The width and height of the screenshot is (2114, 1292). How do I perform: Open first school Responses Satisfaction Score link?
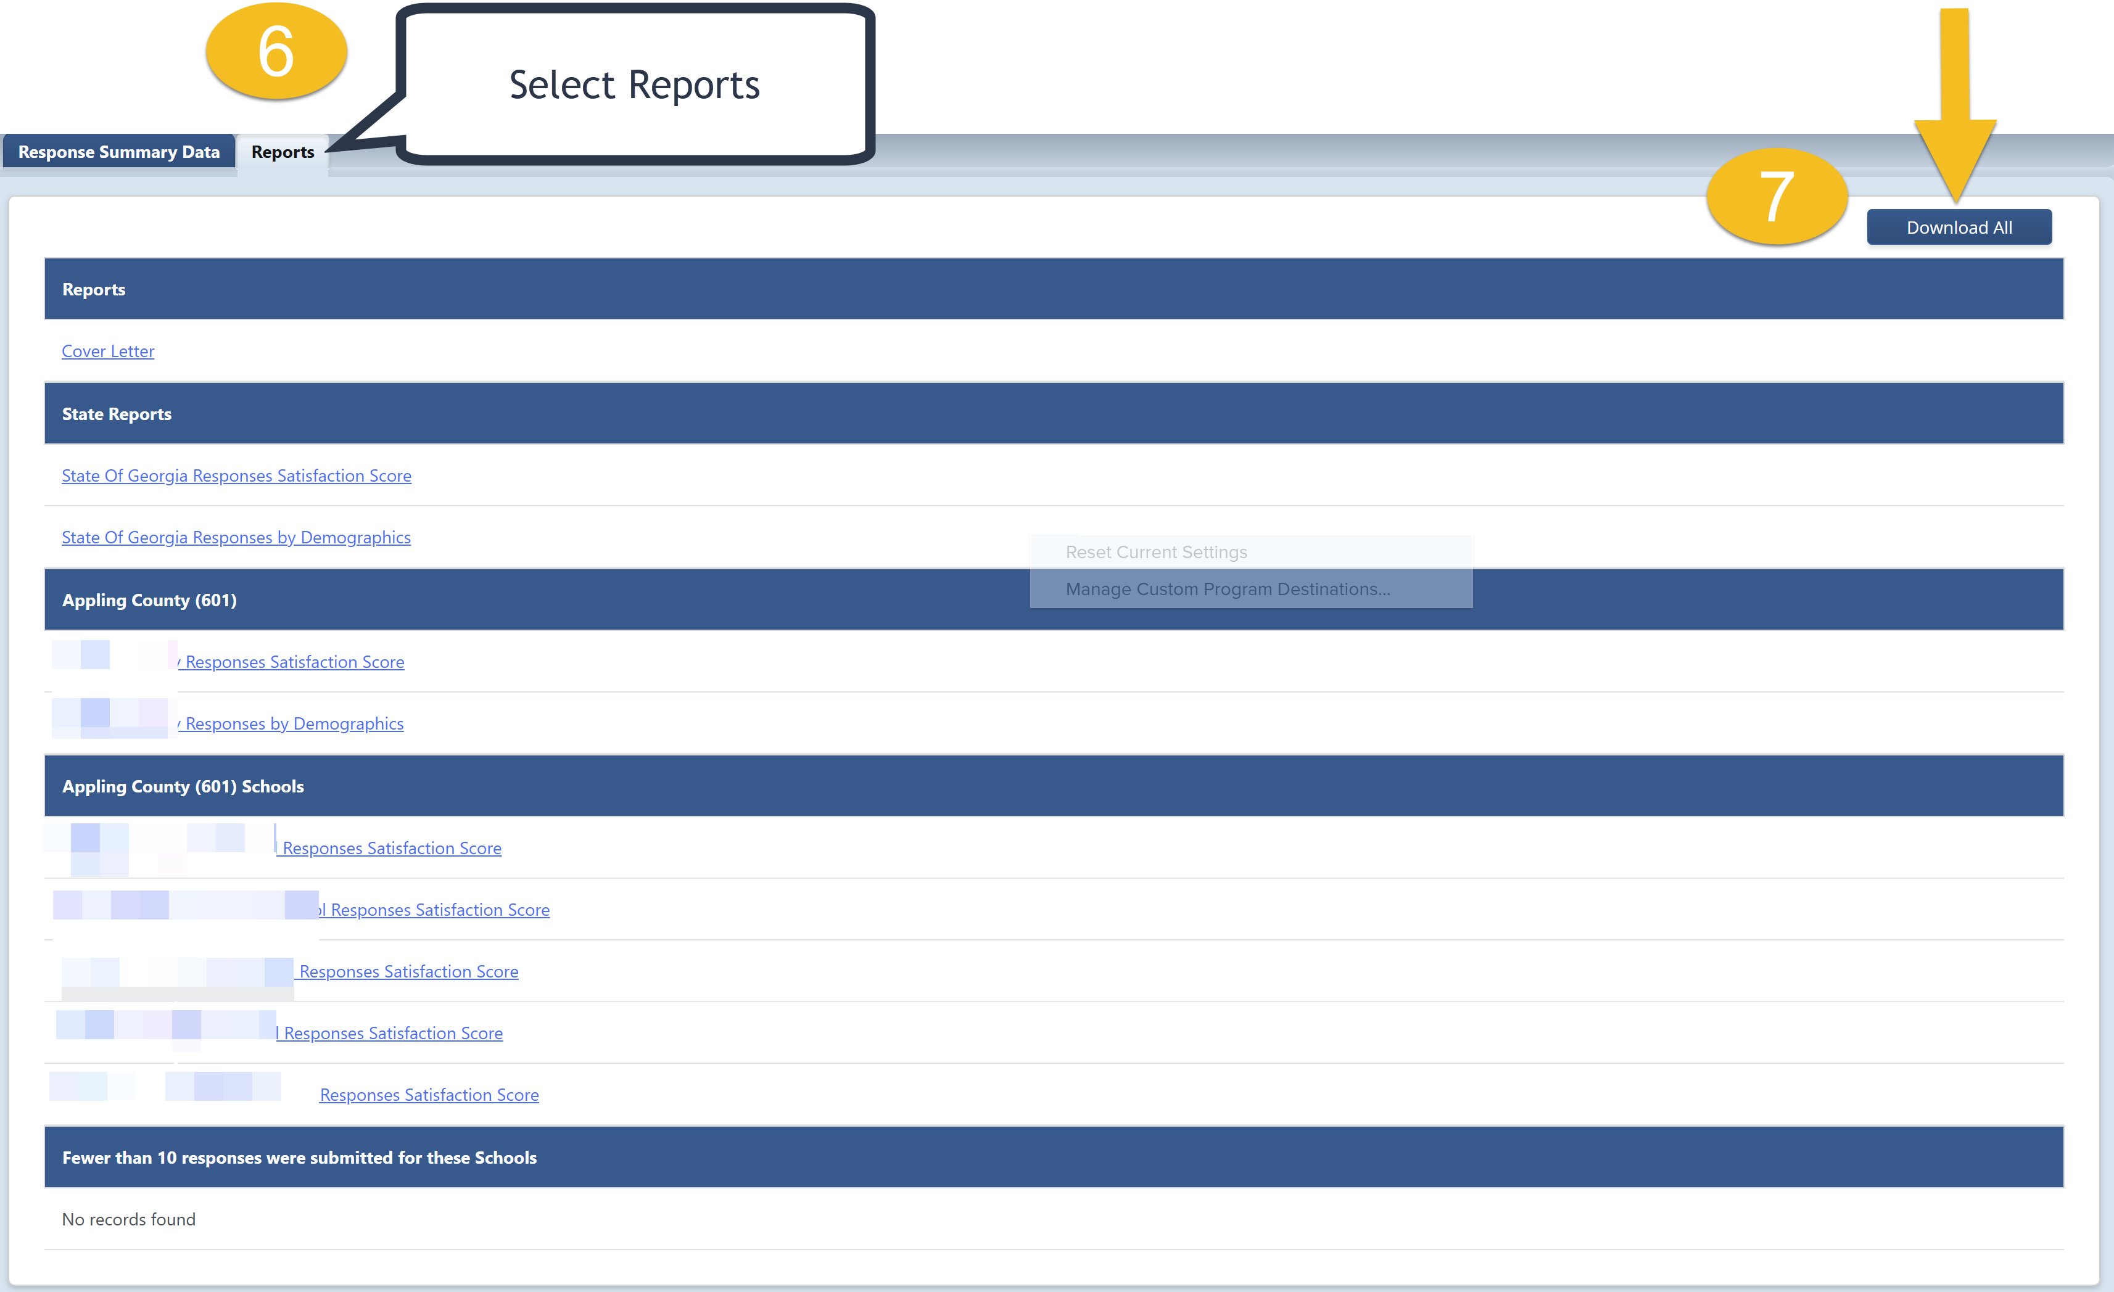click(x=391, y=847)
